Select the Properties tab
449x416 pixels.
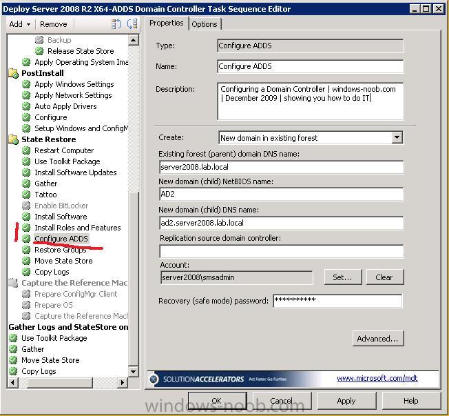tap(167, 23)
